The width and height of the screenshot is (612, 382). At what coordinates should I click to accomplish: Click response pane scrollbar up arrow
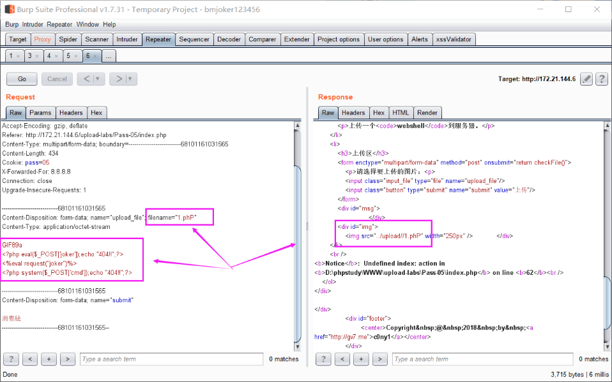(608, 126)
